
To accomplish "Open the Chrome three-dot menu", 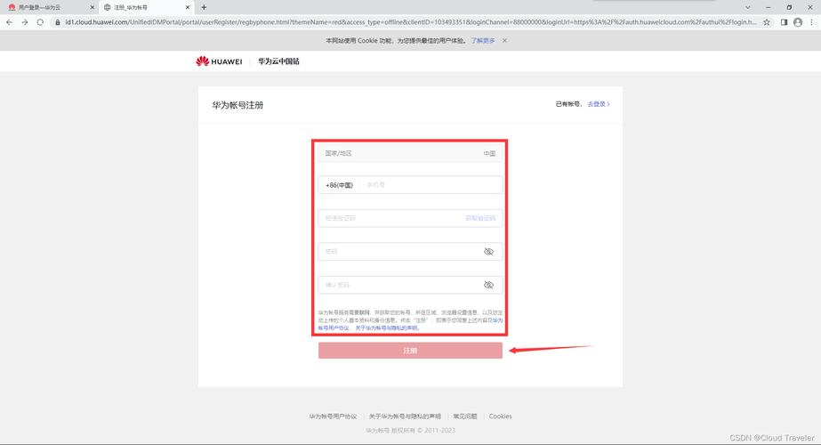I will [x=812, y=22].
